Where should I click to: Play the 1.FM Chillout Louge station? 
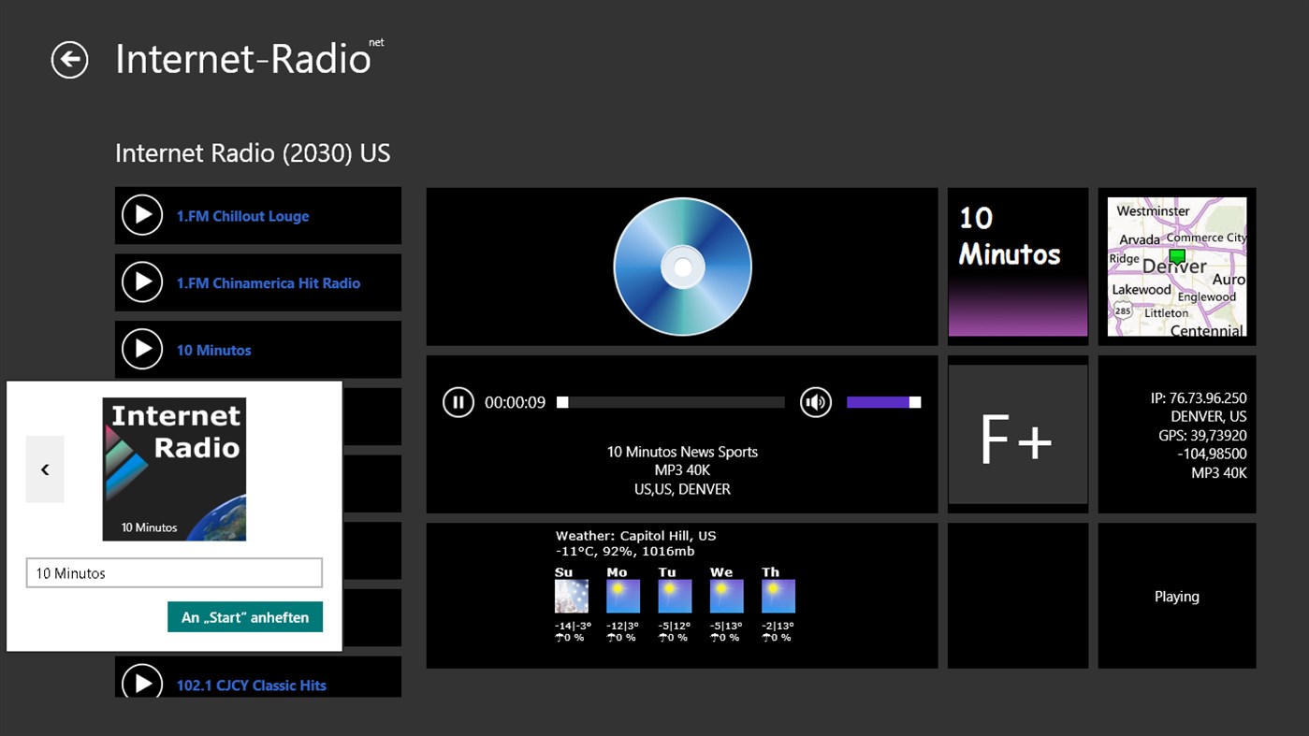click(142, 215)
